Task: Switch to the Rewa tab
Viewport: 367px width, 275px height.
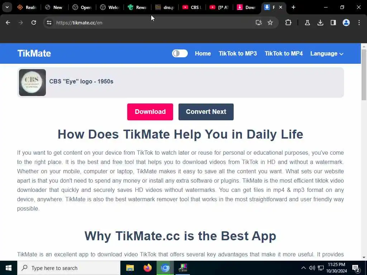Action: pos(137,7)
